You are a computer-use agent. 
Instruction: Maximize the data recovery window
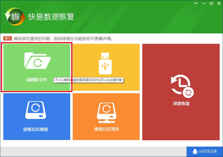pos(211,3)
